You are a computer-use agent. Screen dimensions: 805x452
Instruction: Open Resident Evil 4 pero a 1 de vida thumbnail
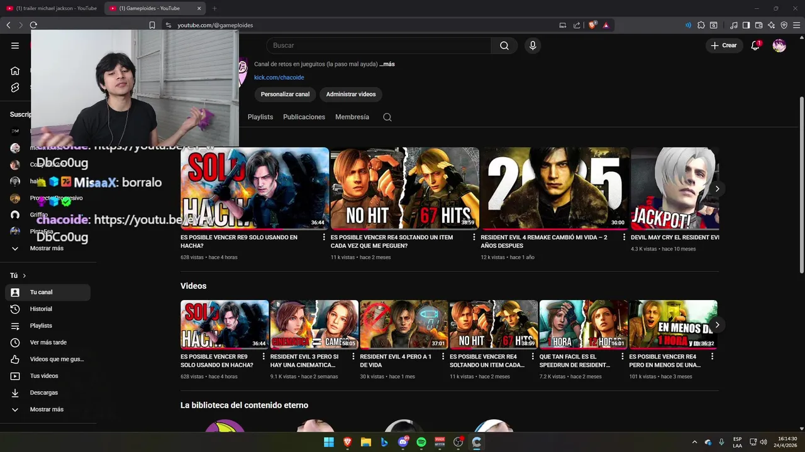pos(403,325)
